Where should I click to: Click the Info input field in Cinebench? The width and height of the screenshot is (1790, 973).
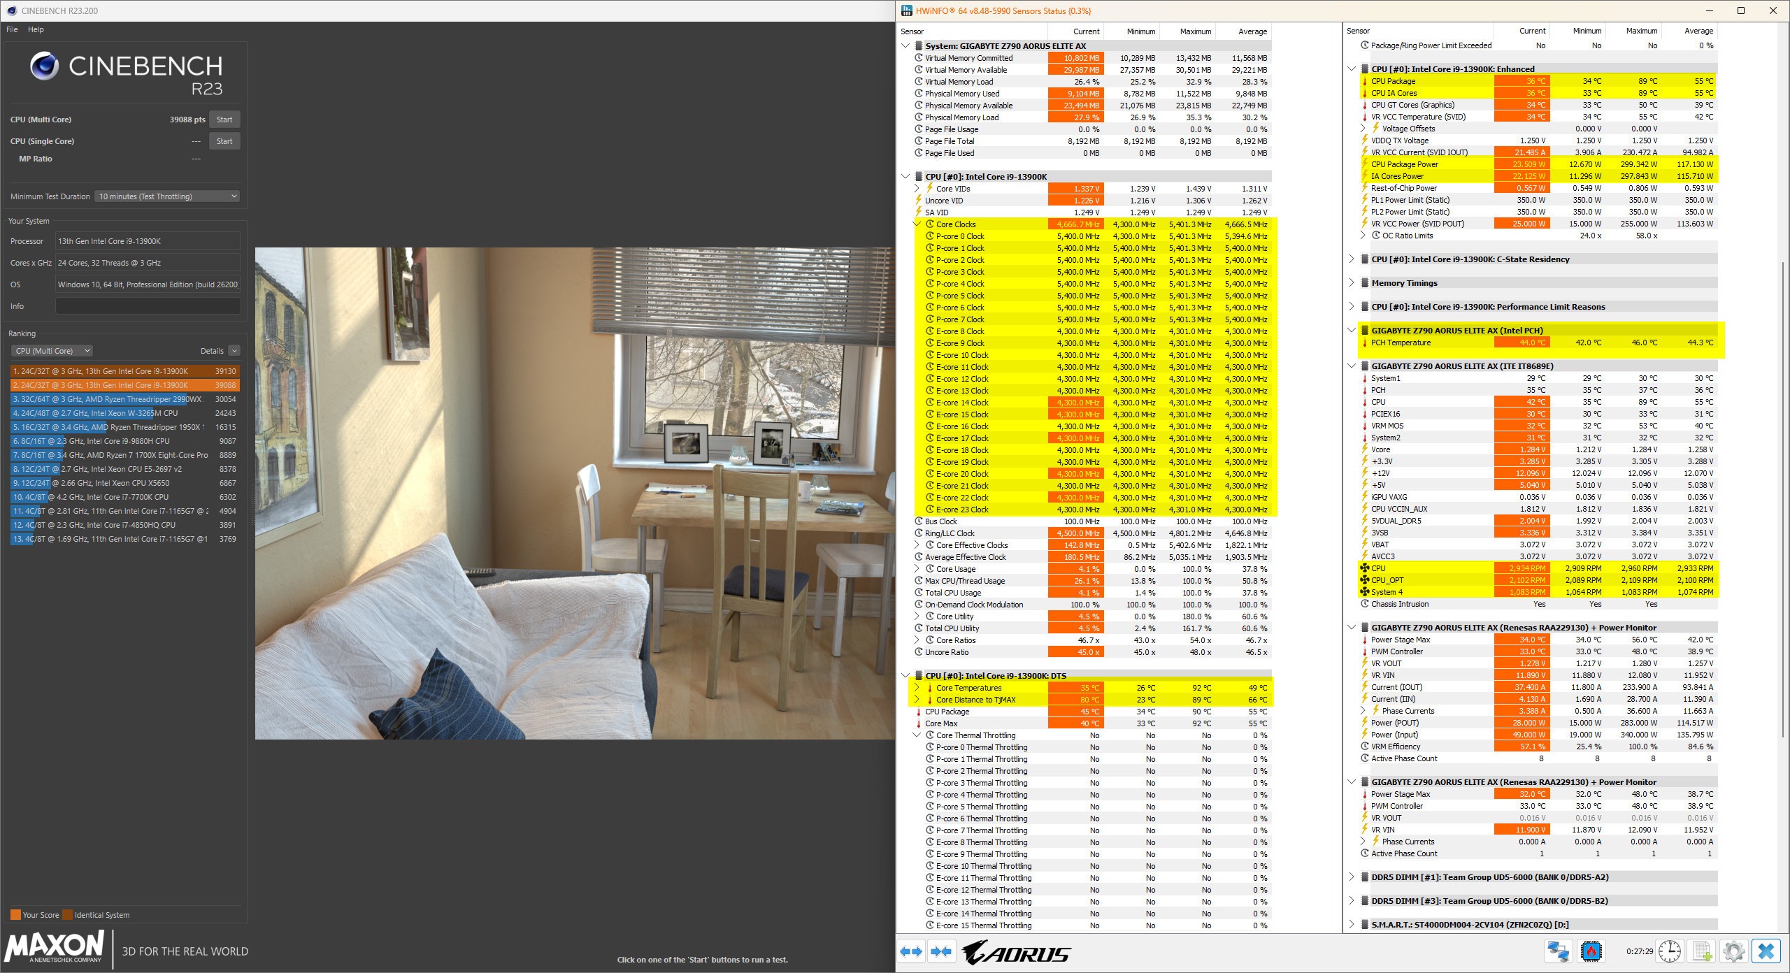(x=148, y=306)
